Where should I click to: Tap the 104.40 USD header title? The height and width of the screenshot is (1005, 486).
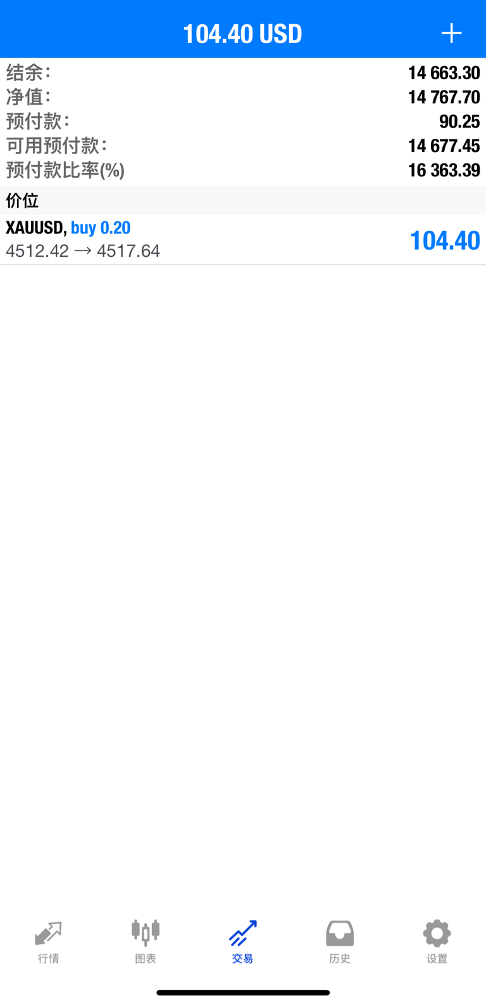[242, 34]
